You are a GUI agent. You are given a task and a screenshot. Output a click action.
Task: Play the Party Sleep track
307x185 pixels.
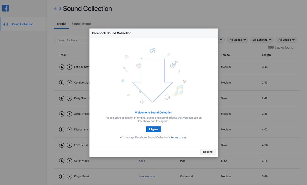click(x=69, y=98)
